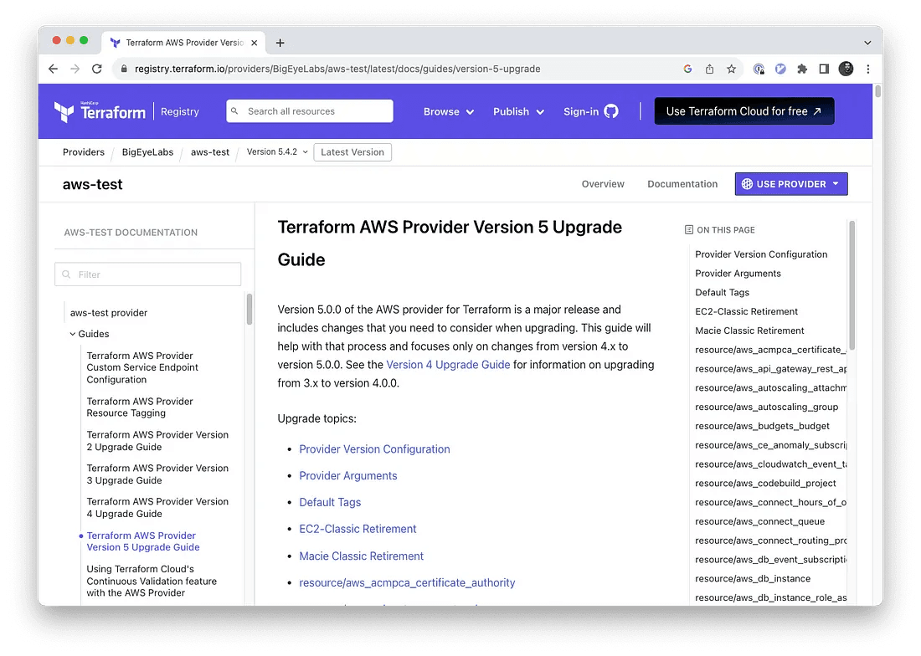This screenshot has height=656, width=921.
Task: Select Version 5 Upgrade Guide in sidebar
Action: (143, 541)
